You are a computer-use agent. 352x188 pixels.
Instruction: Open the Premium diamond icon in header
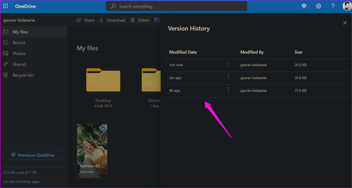[304, 6]
